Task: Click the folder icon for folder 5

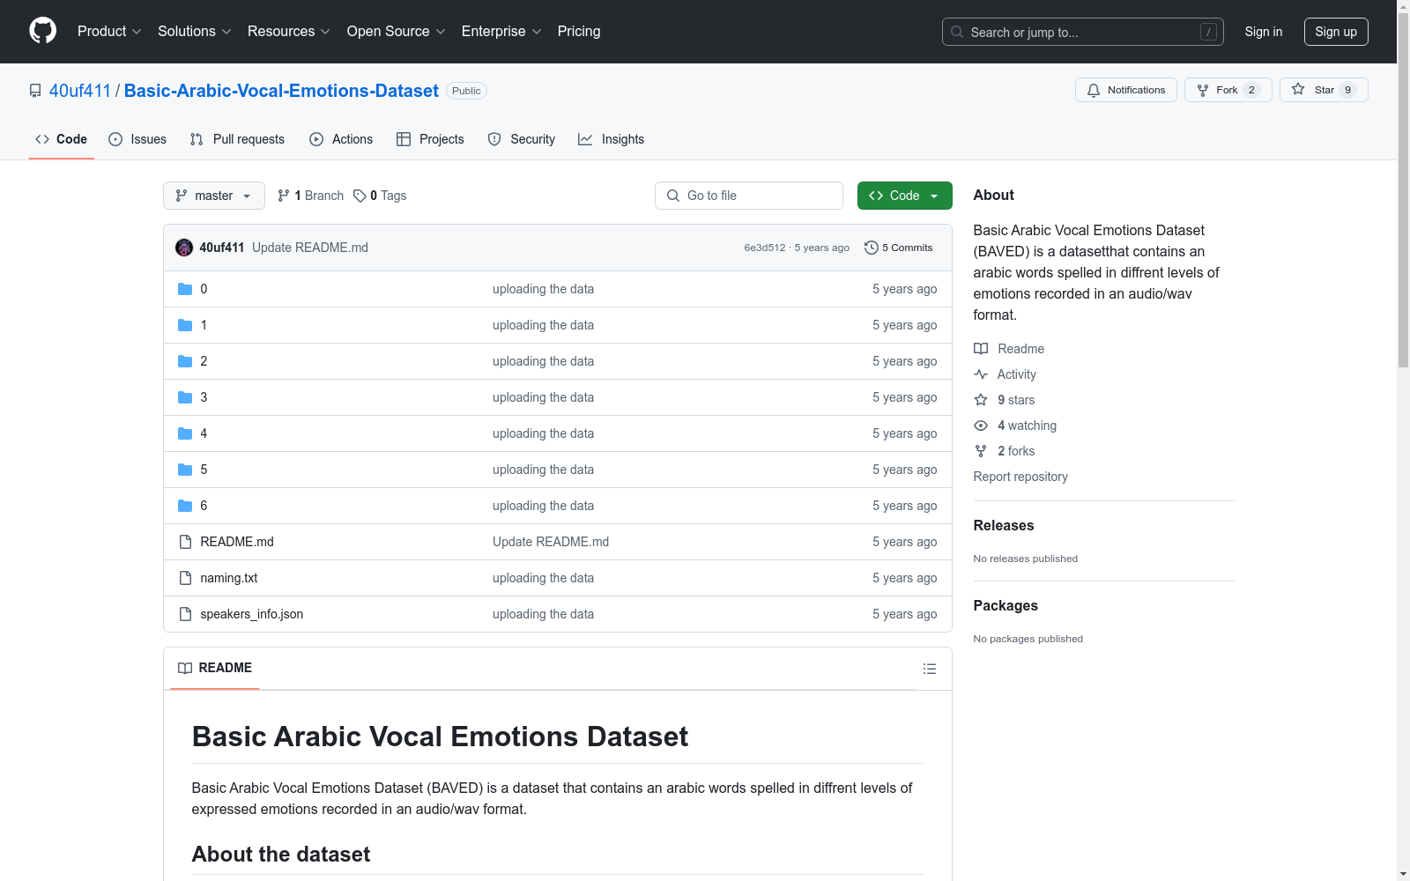Action: (185, 470)
